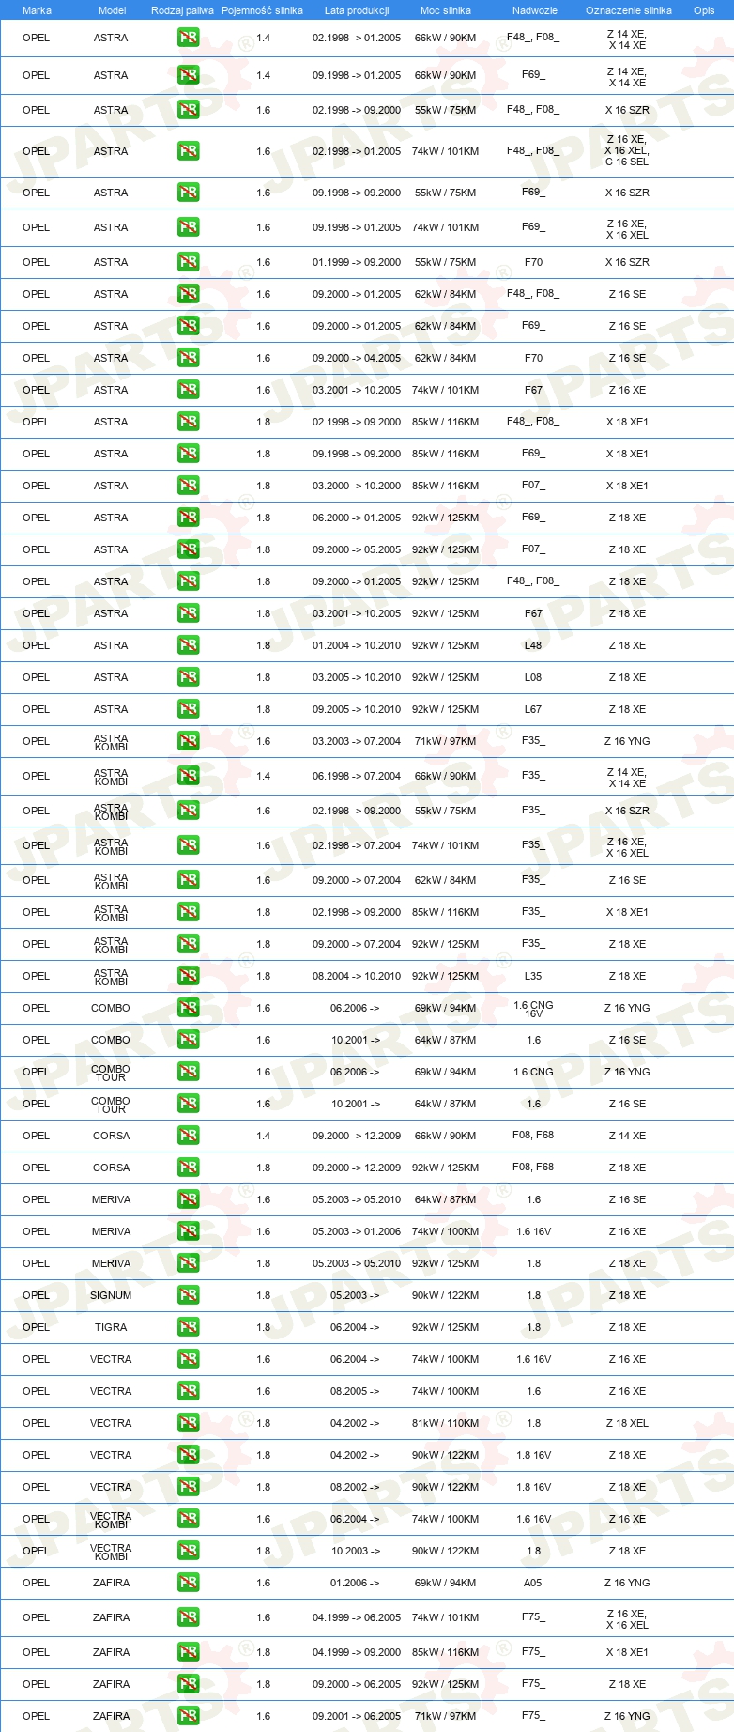Select the 06.2000 -> 01.2005 production dates
Screen dimensions: 734x1732
point(357,518)
